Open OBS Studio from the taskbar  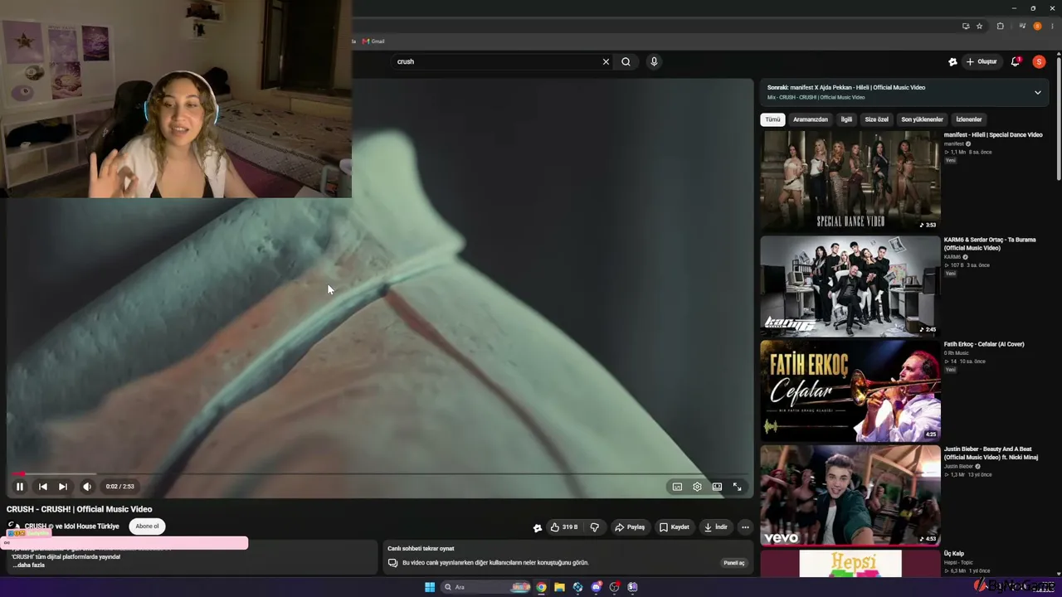(614, 587)
